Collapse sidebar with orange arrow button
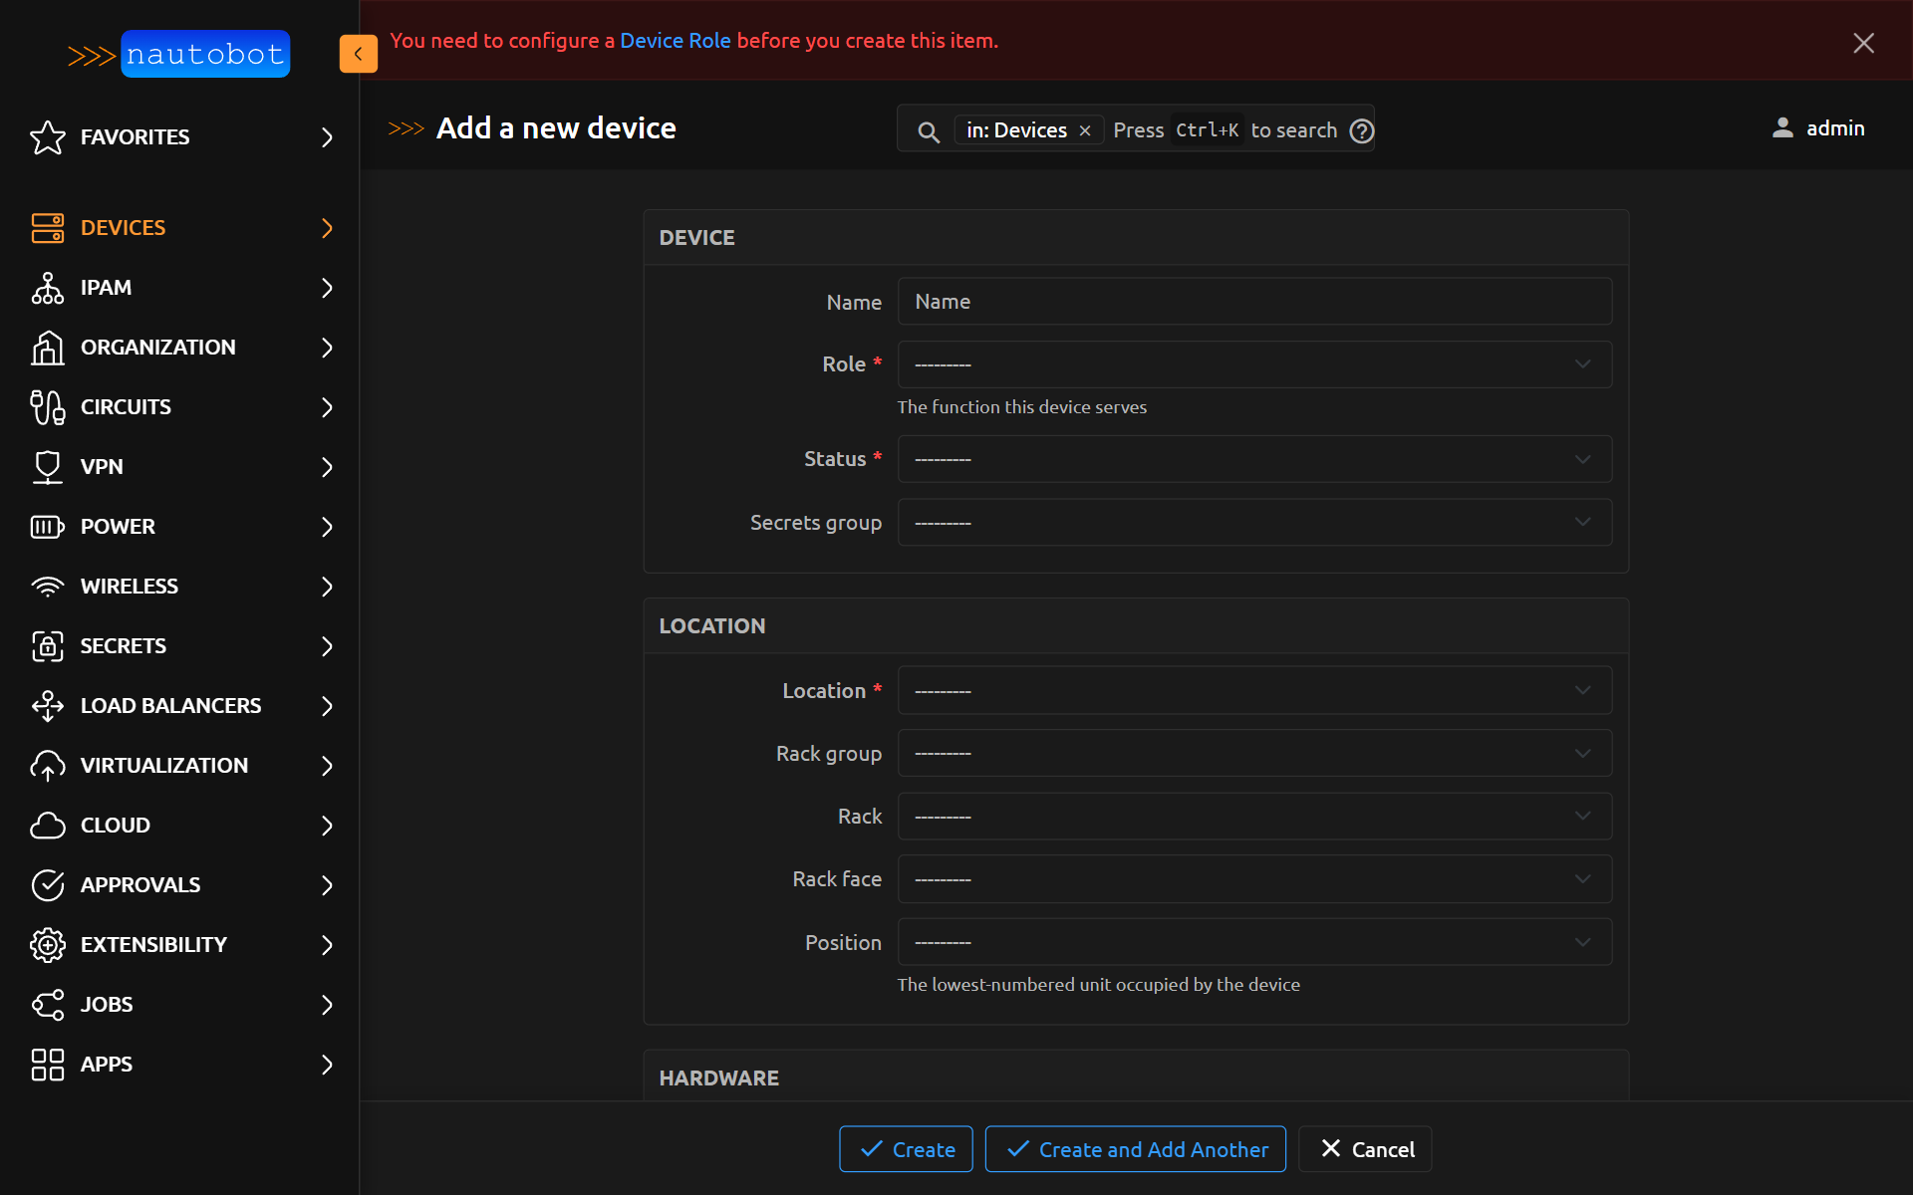The width and height of the screenshot is (1913, 1195). click(x=358, y=54)
